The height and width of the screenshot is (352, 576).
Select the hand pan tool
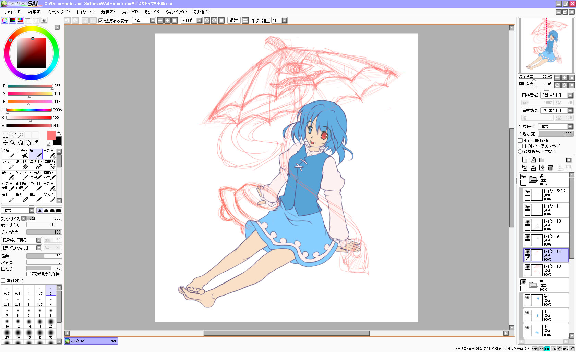click(28, 143)
